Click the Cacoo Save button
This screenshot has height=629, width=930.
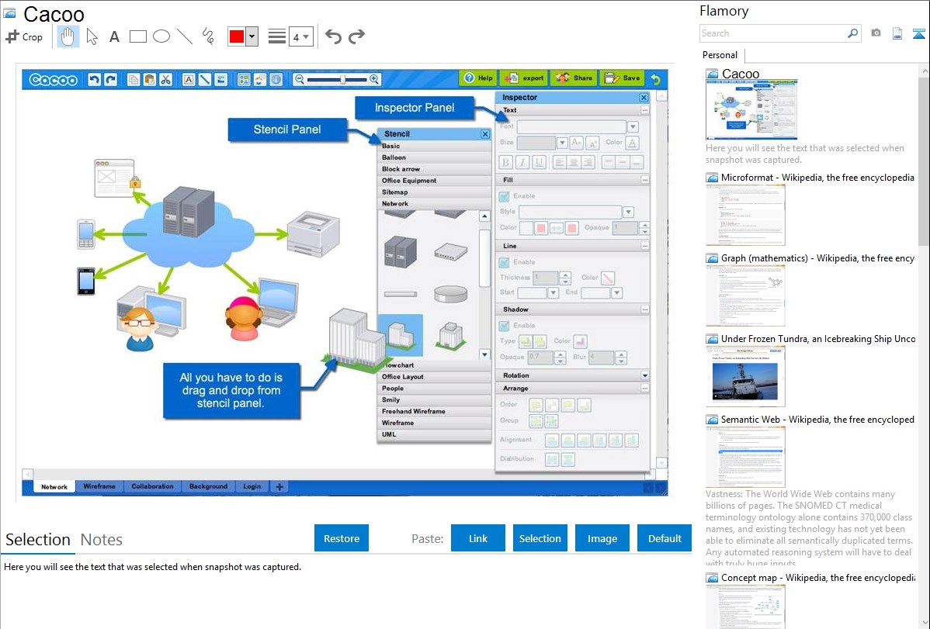(x=623, y=78)
